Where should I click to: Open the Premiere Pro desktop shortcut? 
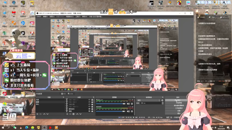(x=23, y=44)
